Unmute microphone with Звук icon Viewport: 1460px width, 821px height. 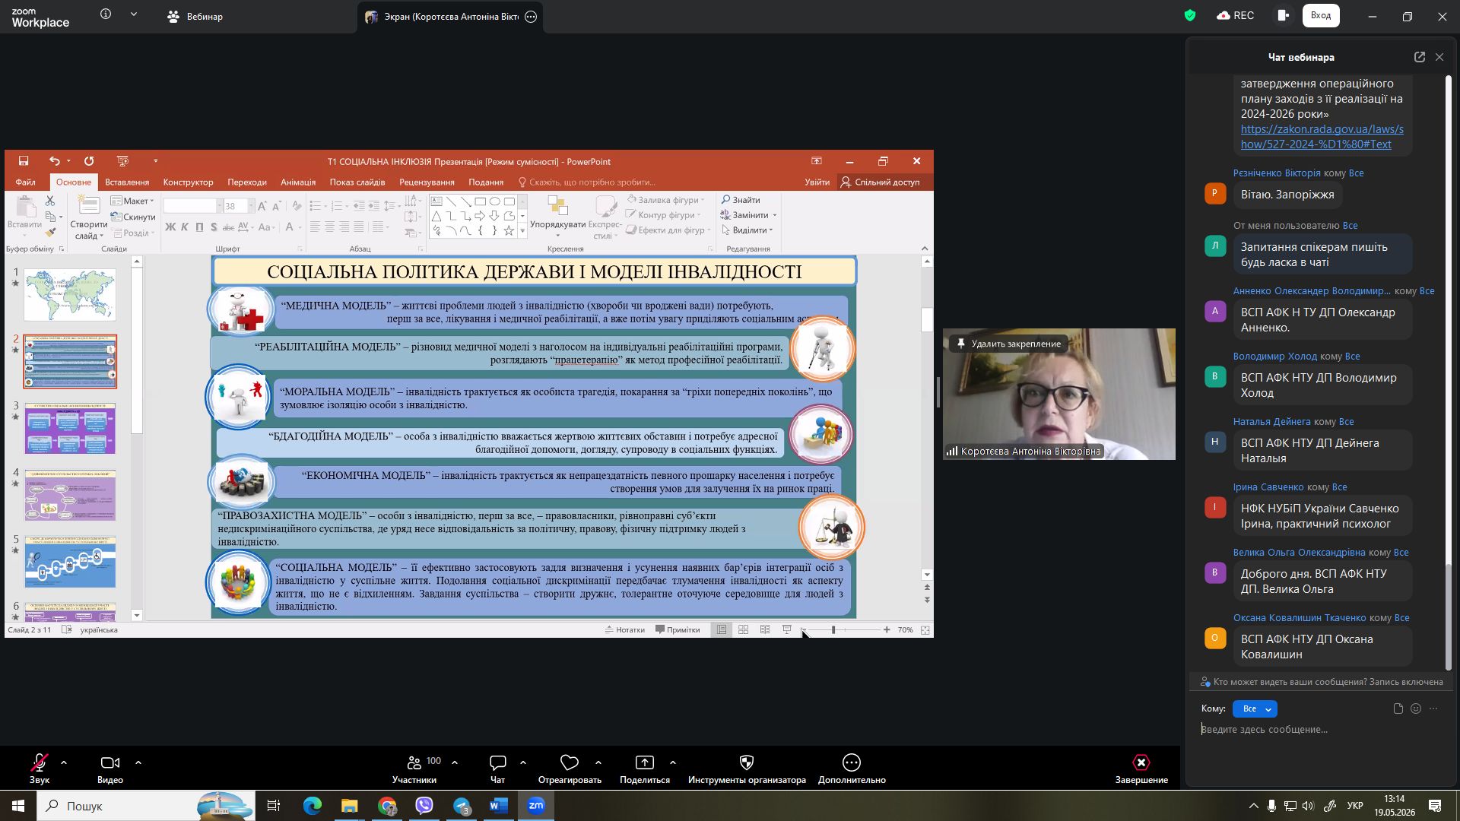click(40, 762)
